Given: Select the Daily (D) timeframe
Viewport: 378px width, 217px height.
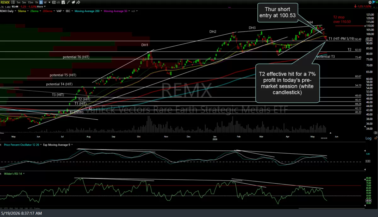Looking at the screenshot, I should (x=41, y=2).
